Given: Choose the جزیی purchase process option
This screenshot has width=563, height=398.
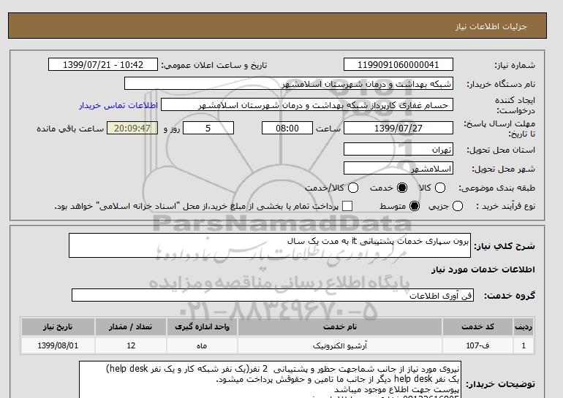Looking at the screenshot, I should 458,206.
